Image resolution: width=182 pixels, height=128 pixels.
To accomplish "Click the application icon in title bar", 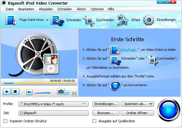I will 4,3.
